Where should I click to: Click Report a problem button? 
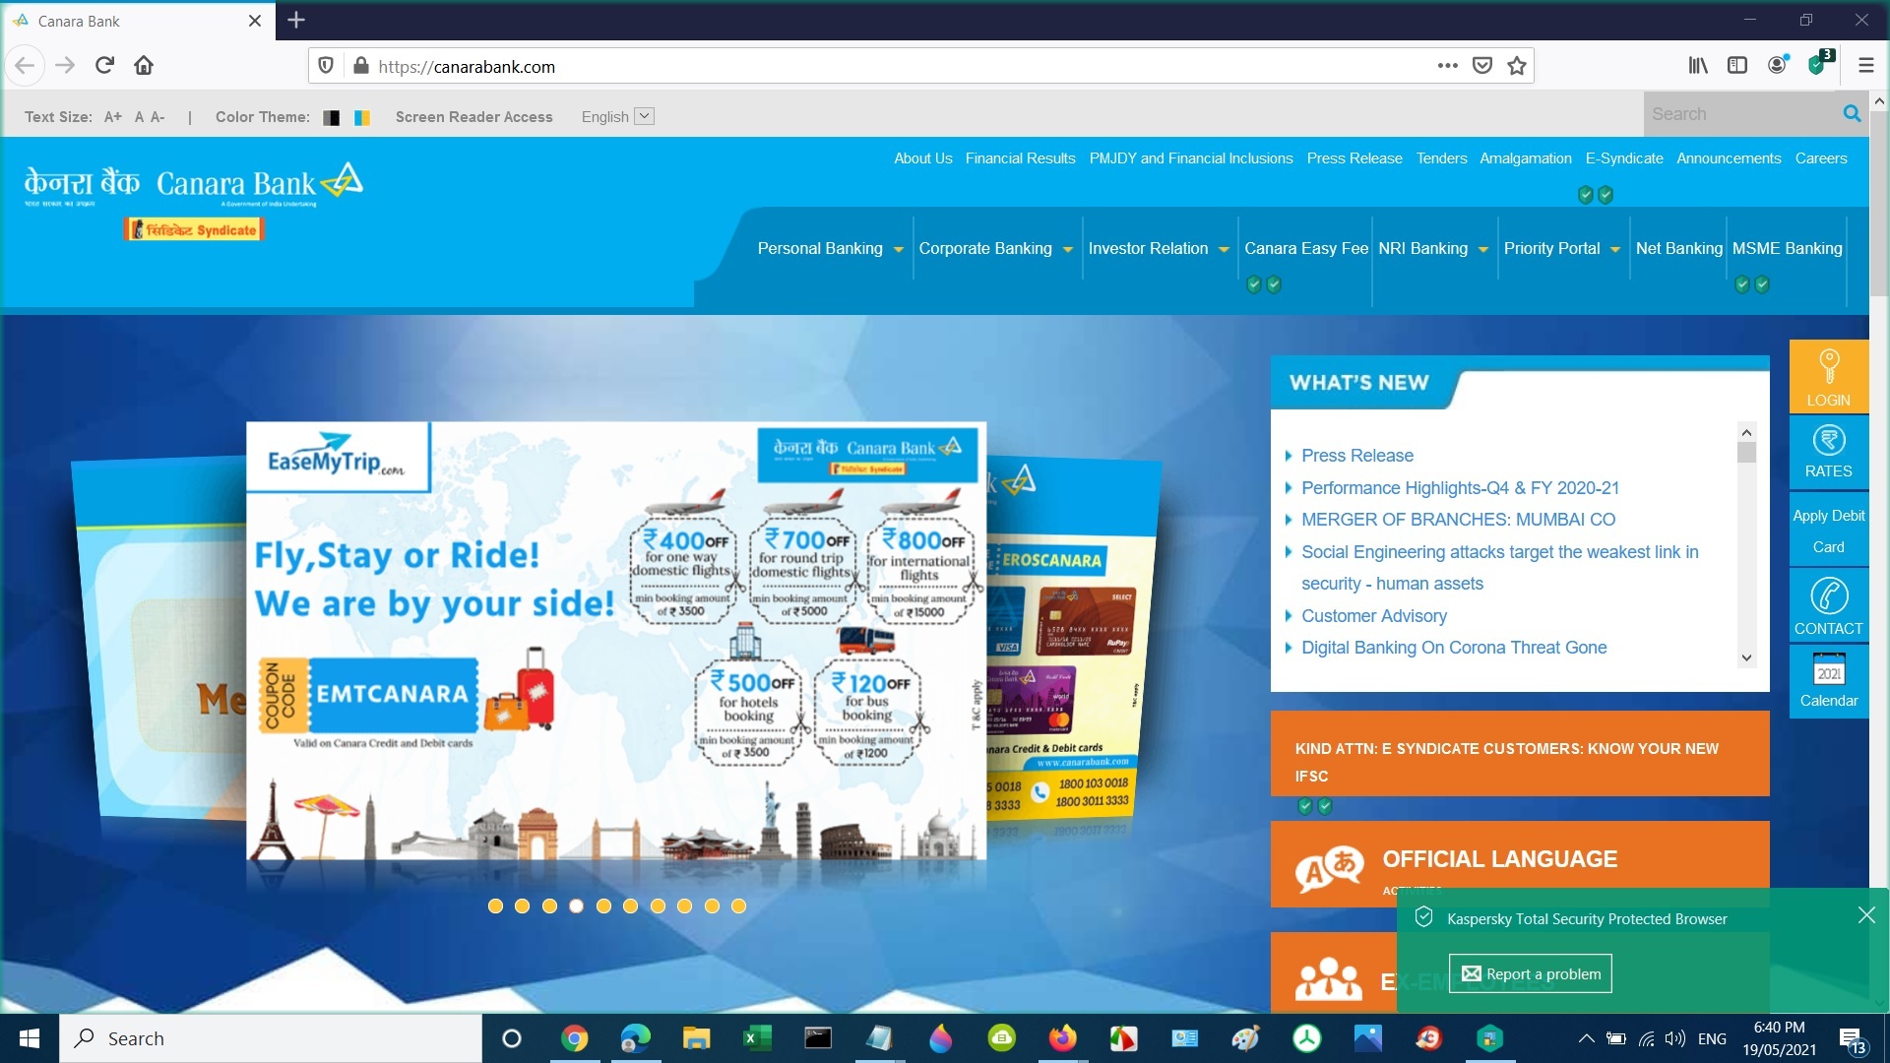pyautogui.click(x=1530, y=973)
